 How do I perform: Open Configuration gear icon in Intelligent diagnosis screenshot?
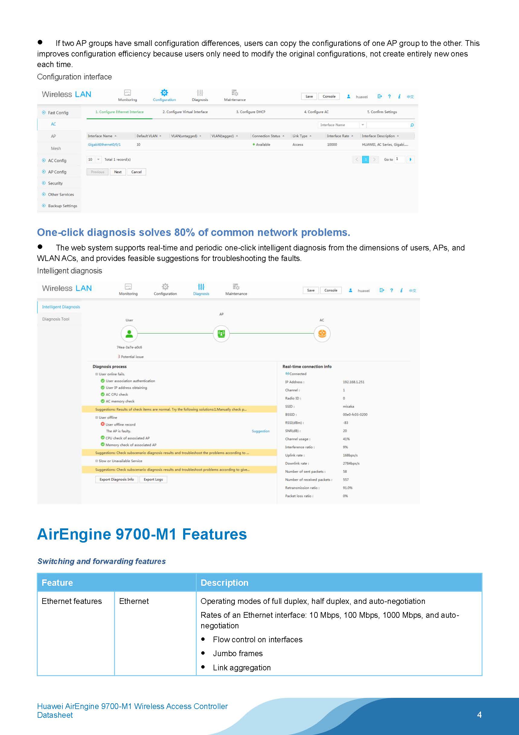coord(165,286)
